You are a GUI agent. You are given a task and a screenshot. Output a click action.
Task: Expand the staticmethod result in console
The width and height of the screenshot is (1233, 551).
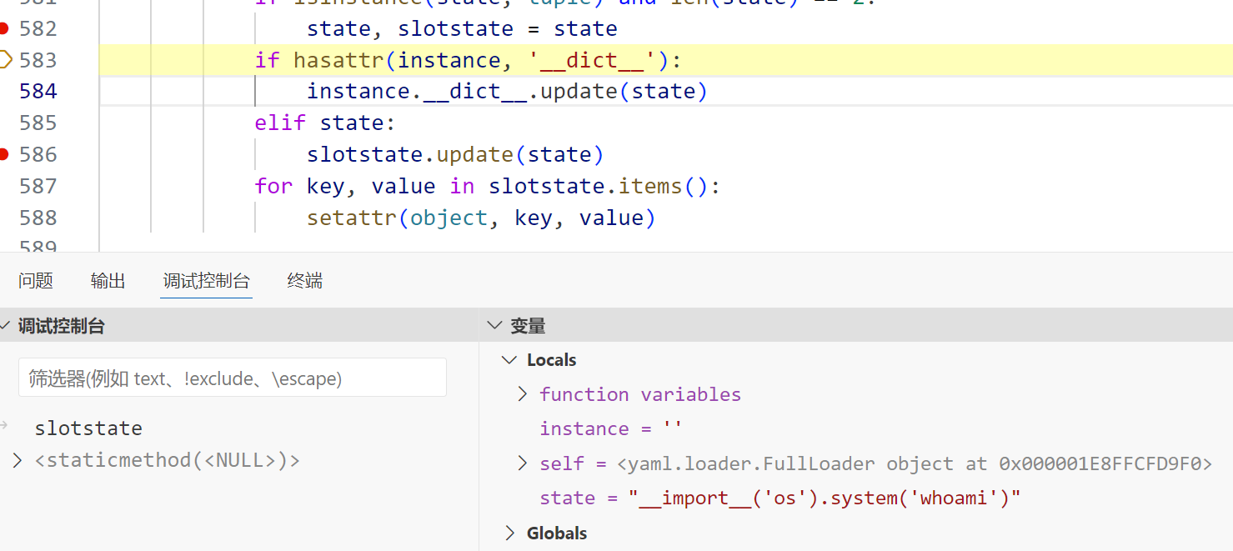tap(17, 460)
